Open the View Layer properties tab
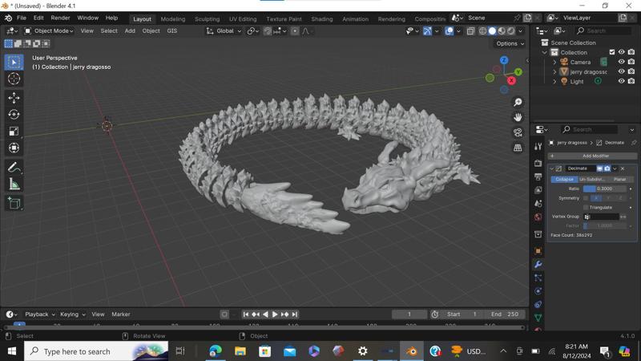Screen dimensions: 641x361 tap(538, 190)
